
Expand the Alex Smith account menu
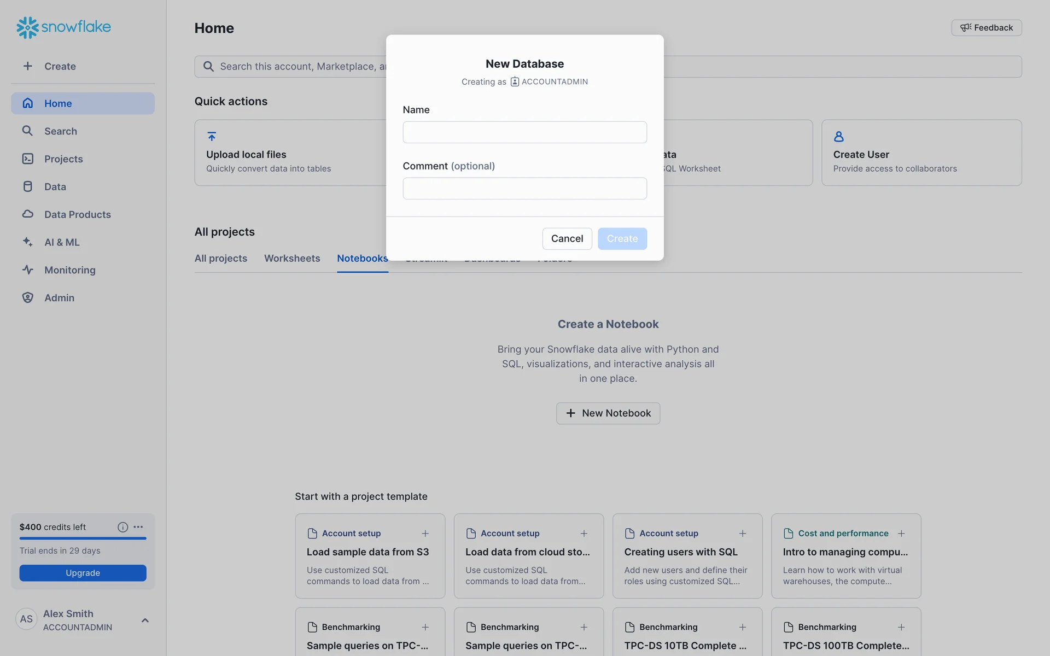coord(145,620)
